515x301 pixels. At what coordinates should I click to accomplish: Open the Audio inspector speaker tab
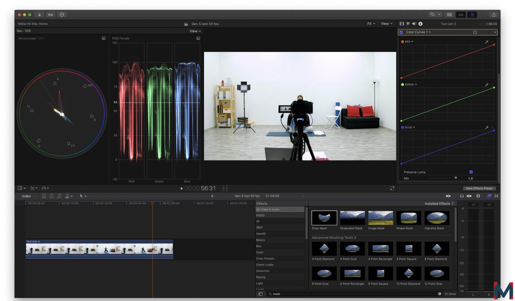click(x=414, y=24)
